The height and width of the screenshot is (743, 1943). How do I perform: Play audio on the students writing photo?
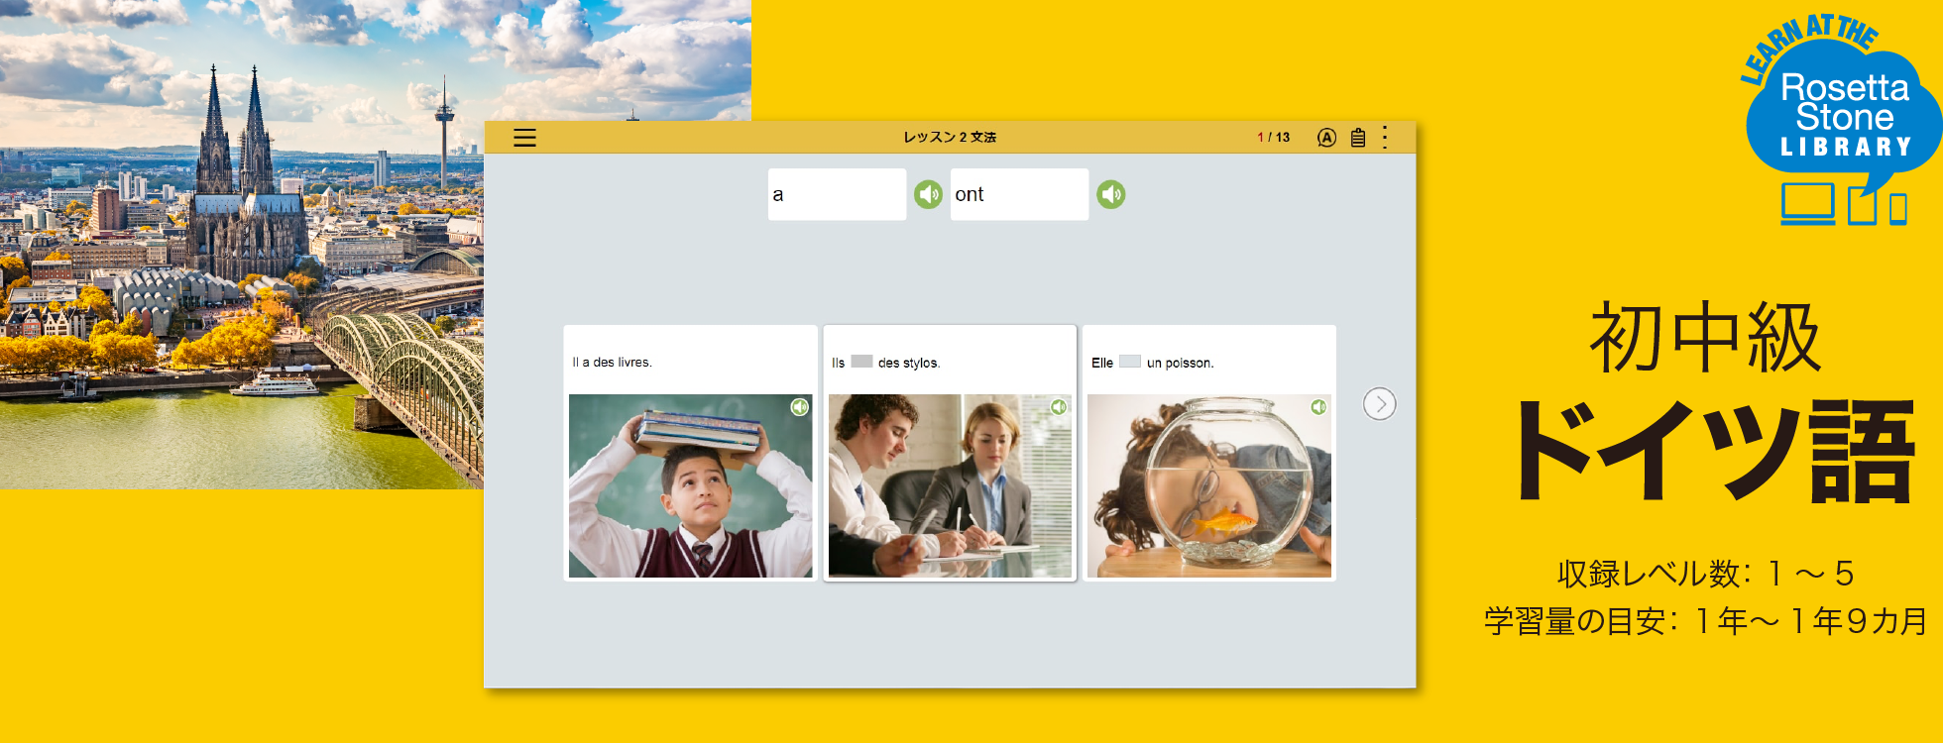[x=1059, y=407]
